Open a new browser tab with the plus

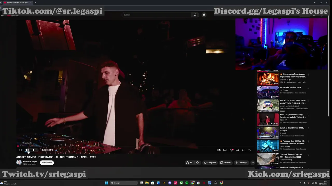tap(36, 3)
